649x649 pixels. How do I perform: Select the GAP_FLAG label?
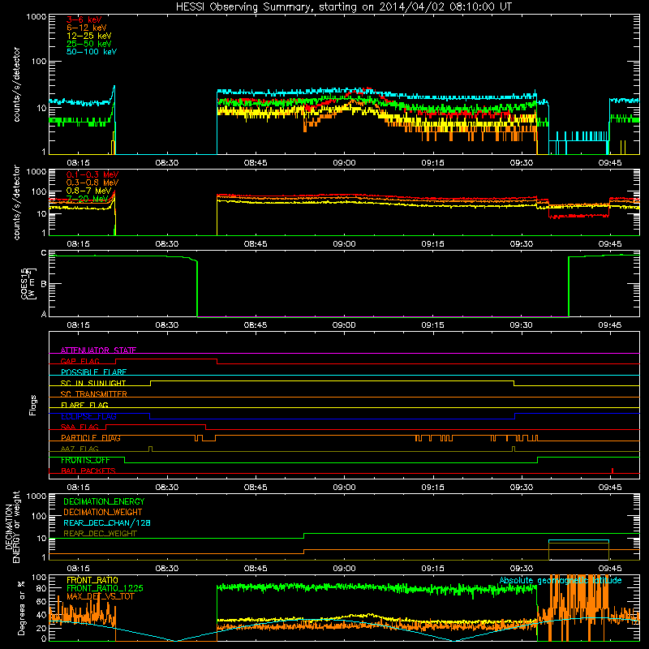pos(80,361)
